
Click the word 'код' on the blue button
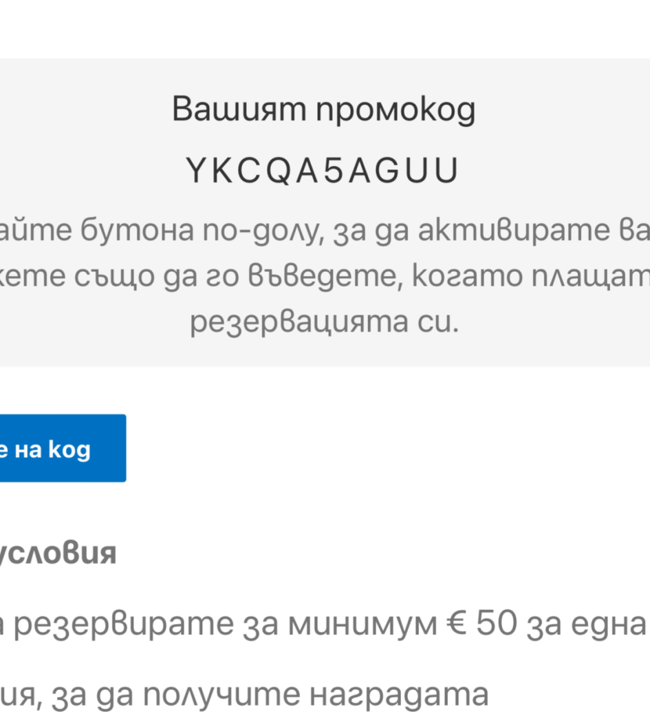[x=70, y=449]
